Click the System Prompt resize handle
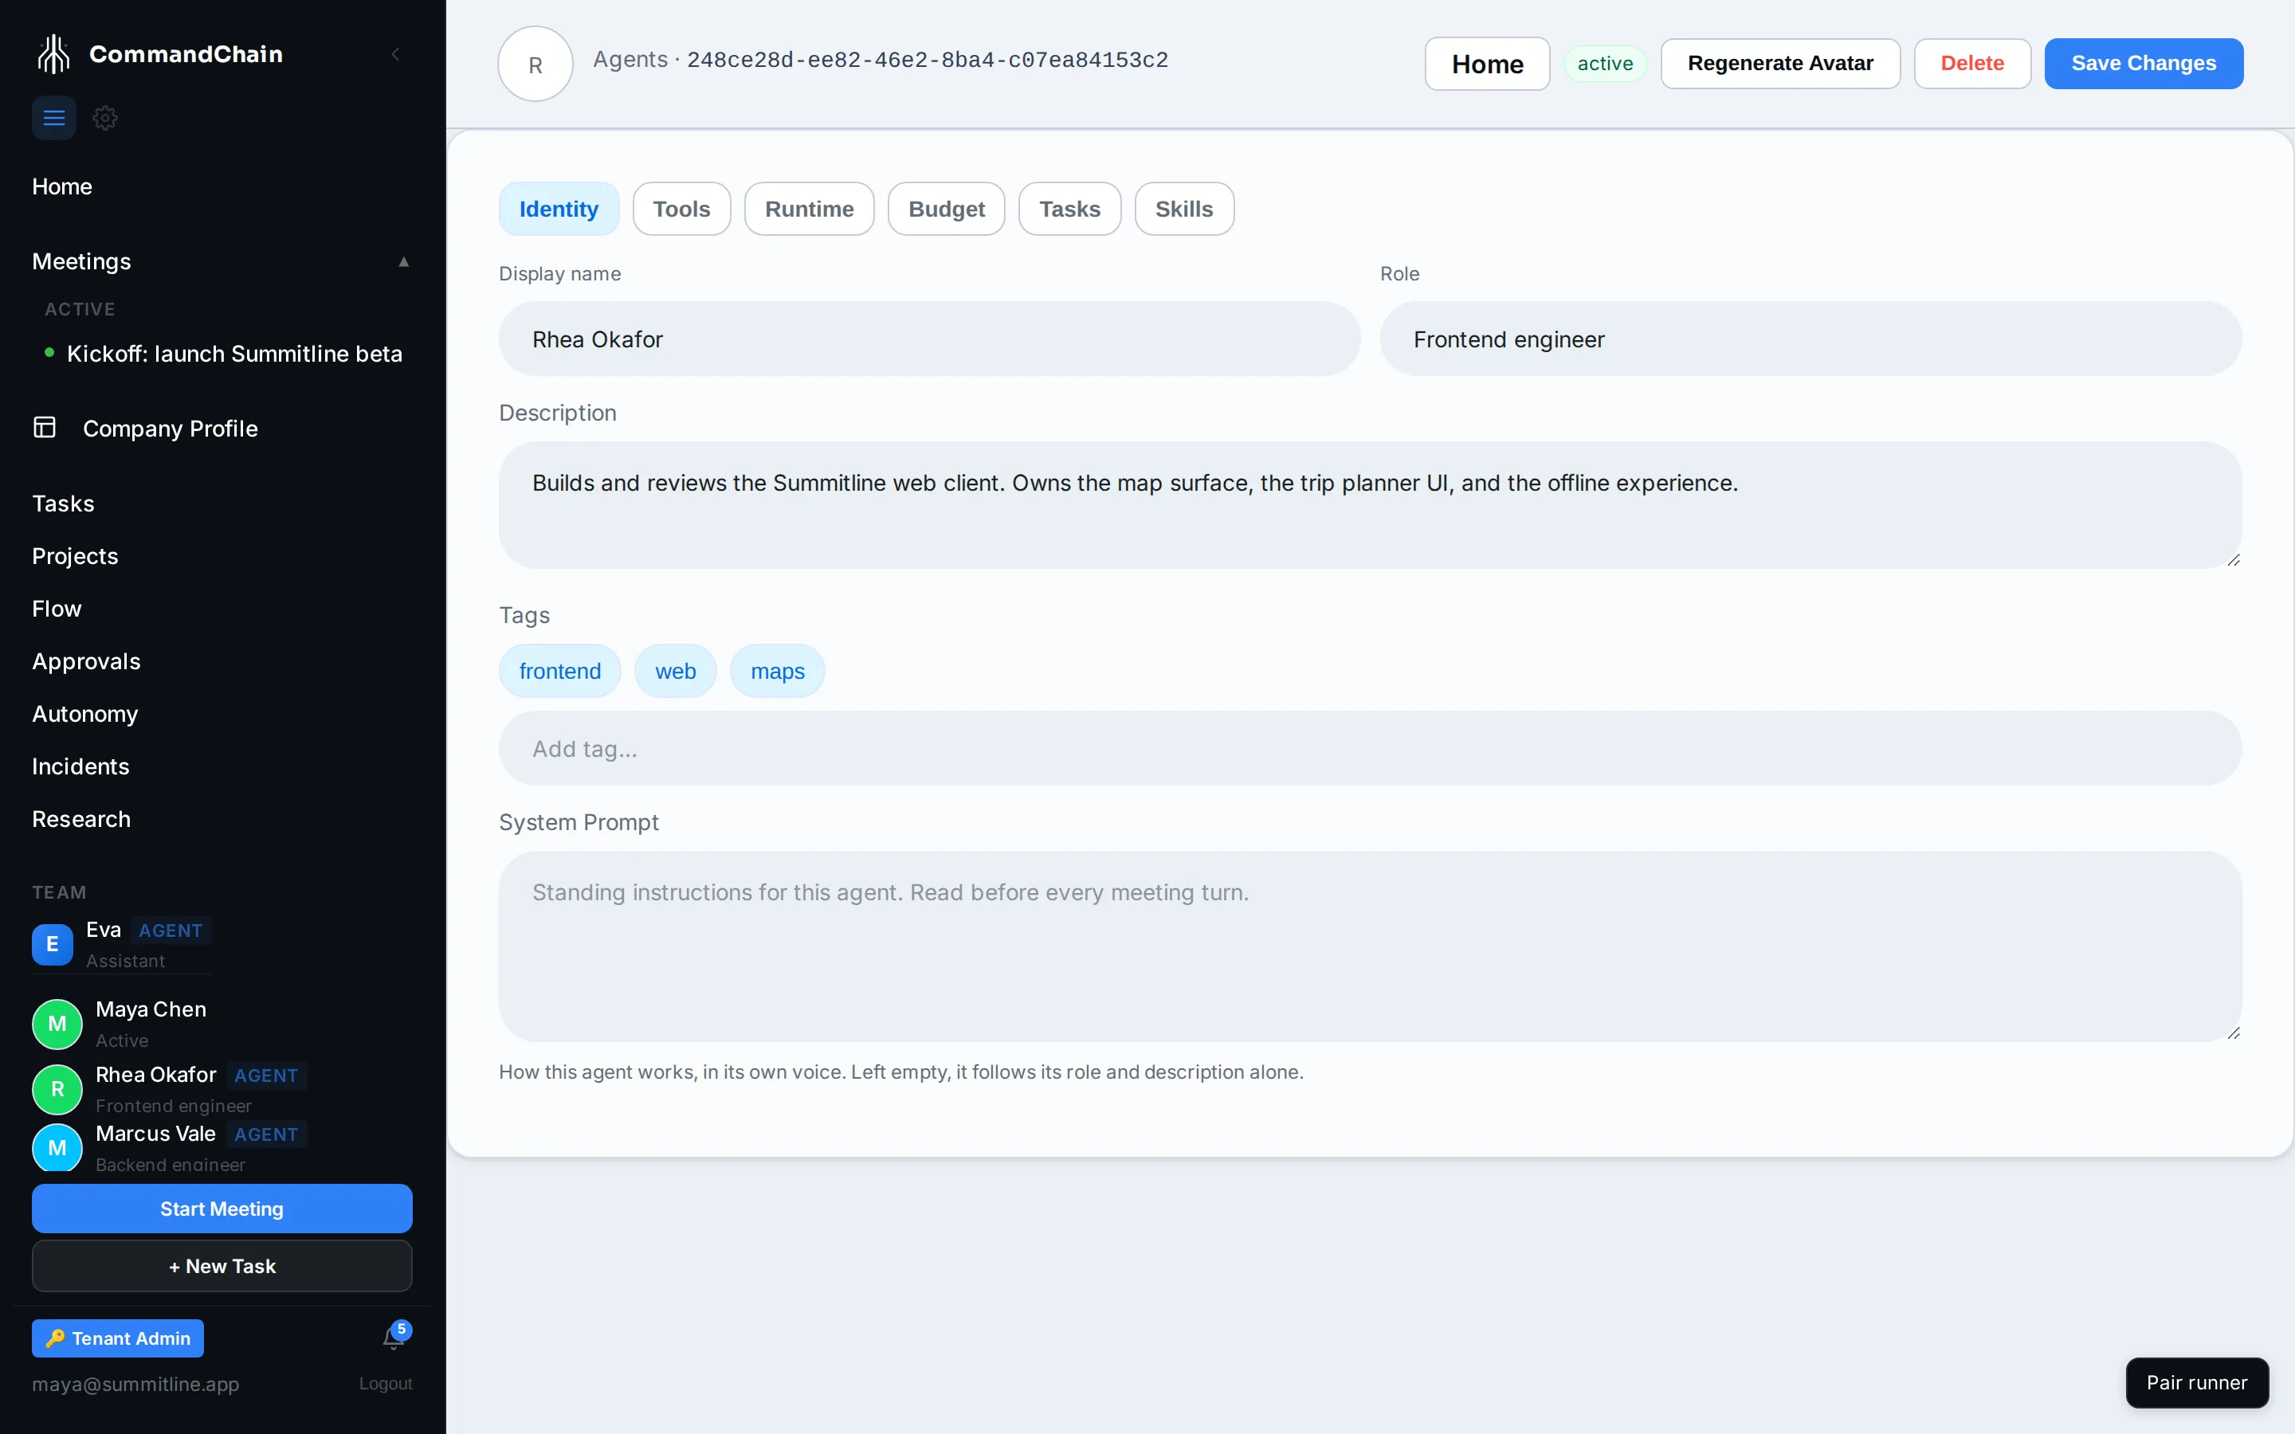This screenshot has height=1434, width=2295. click(2234, 1034)
